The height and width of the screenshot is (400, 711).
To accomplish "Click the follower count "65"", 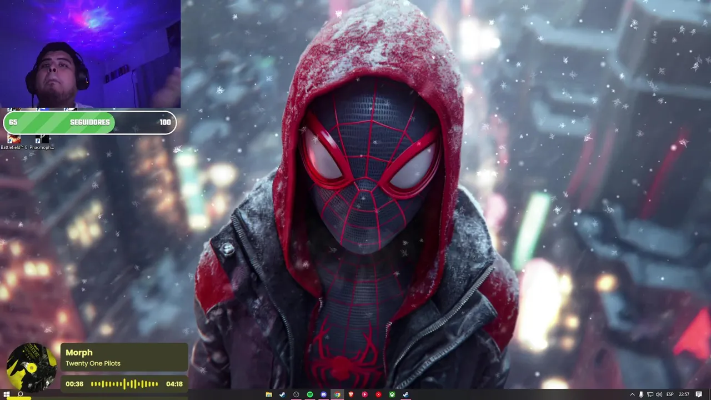I will (13, 122).
